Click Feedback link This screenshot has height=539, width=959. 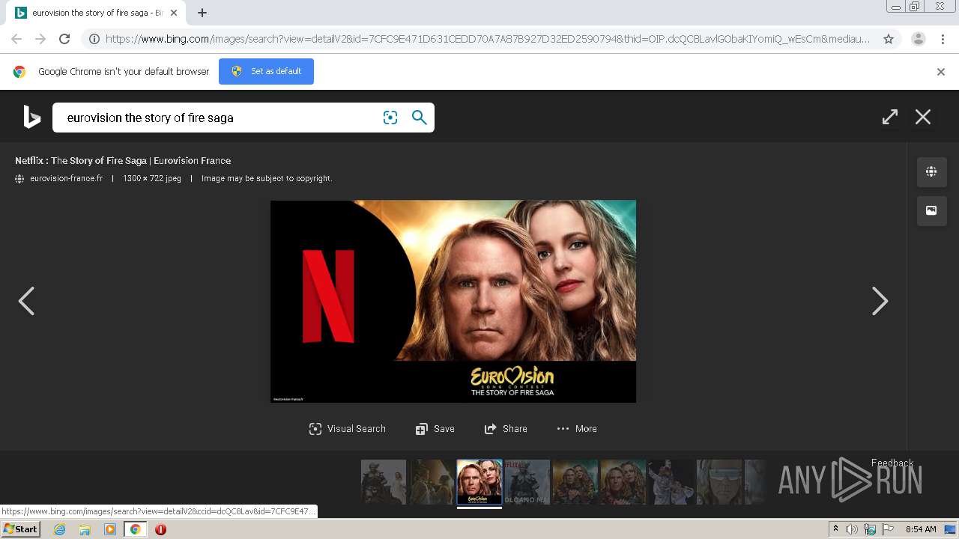tap(892, 463)
